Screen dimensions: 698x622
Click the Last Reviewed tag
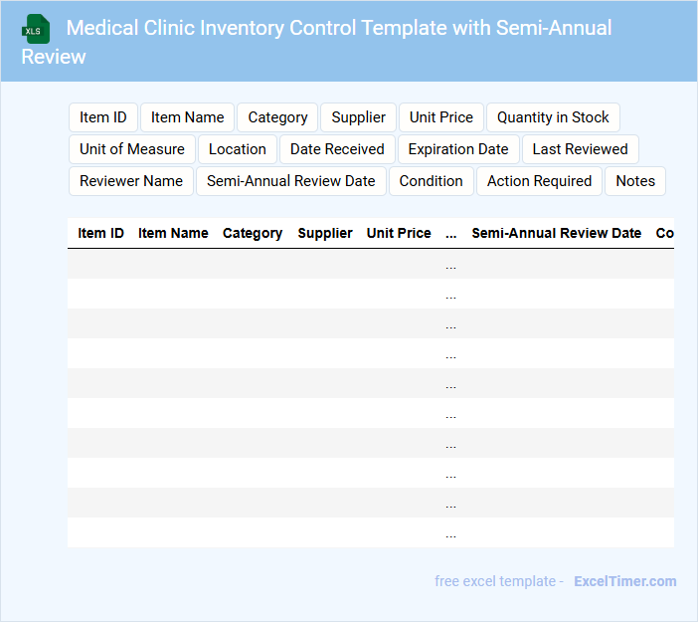(580, 149)
